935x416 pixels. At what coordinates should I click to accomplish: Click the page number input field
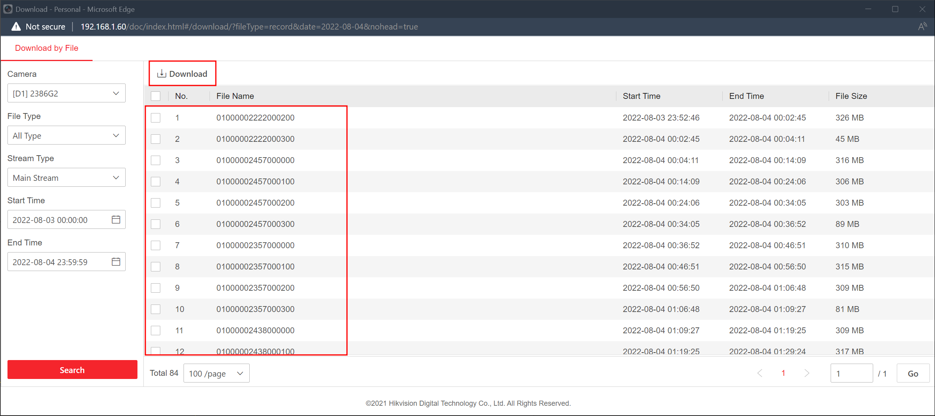pos(851,373)
